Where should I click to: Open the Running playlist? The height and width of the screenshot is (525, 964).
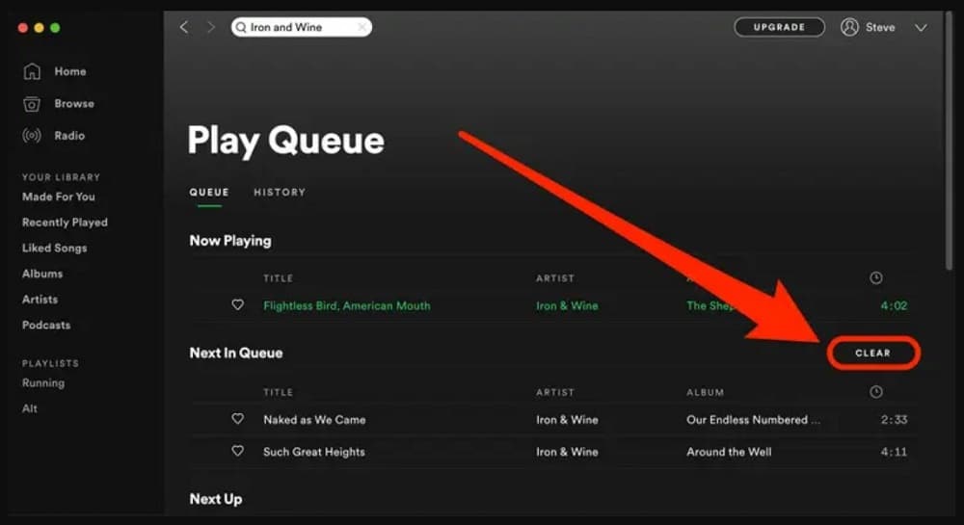coord(43,383)
